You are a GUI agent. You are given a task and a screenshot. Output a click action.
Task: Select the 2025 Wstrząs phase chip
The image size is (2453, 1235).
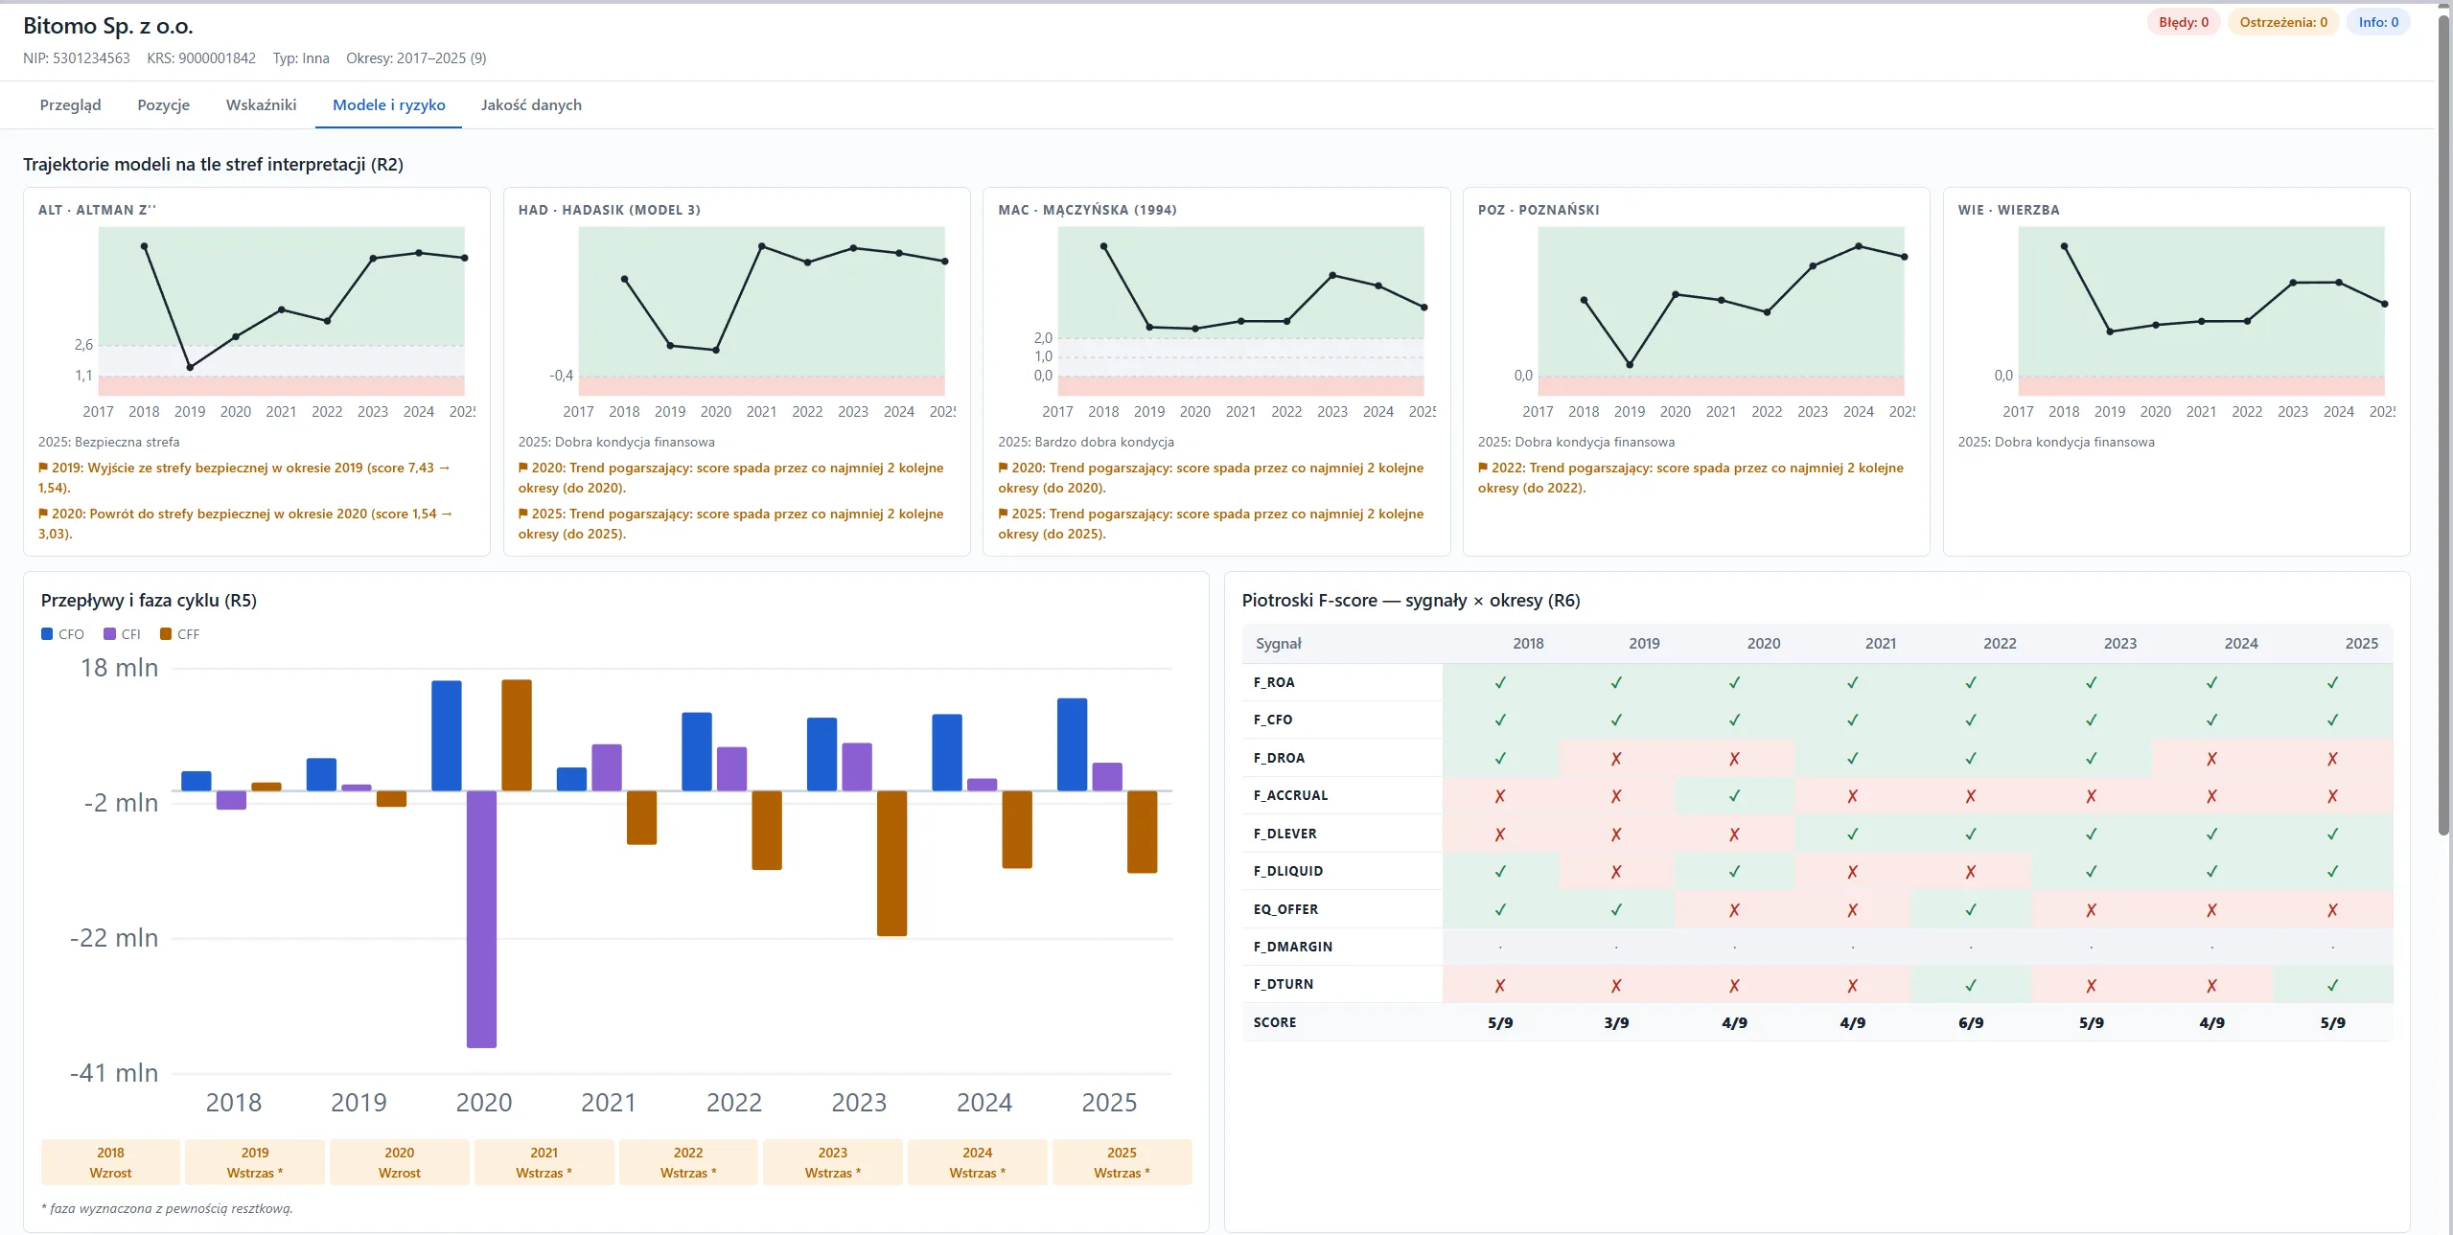pyautogui.click(x=1122, y=1162)
